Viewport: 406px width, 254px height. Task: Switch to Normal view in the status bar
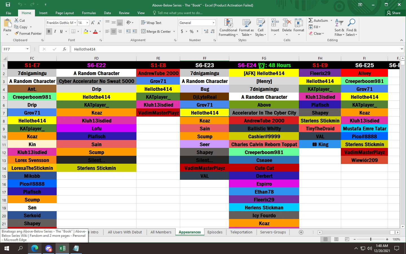[326, 239]
